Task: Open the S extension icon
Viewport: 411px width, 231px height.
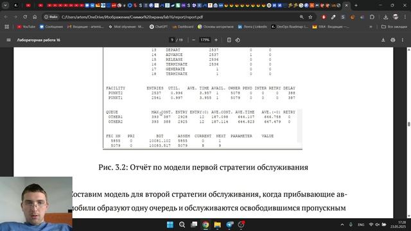Action: pyautogui.click(x=343, y=17)
